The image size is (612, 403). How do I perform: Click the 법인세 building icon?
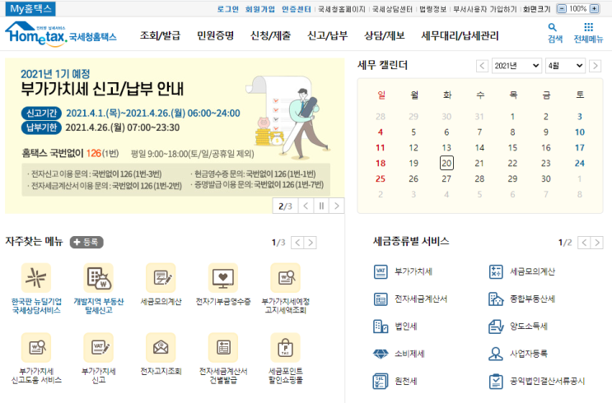click(381, 327)
